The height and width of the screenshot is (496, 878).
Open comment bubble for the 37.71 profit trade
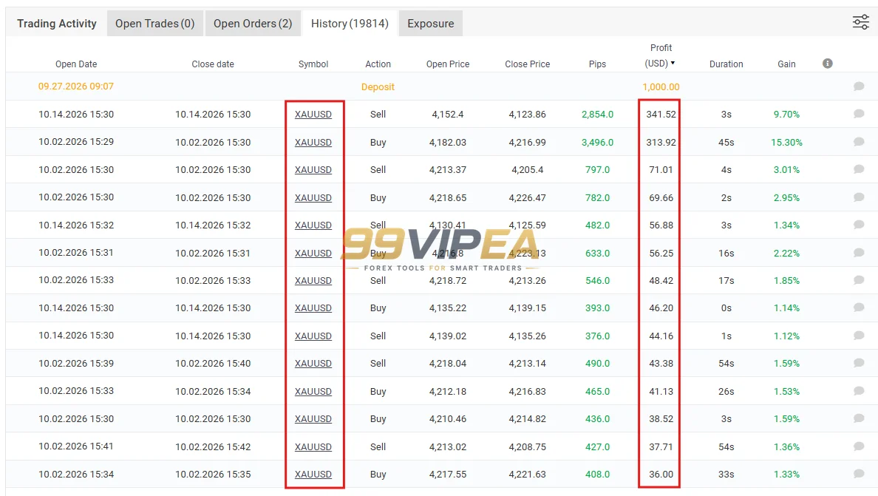pos(858,446)
